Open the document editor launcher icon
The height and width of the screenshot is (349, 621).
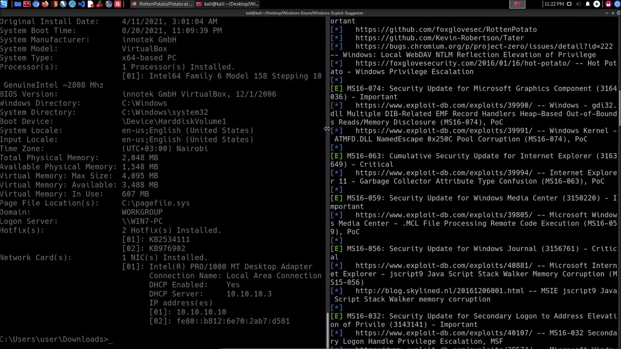tap(91, 4)
